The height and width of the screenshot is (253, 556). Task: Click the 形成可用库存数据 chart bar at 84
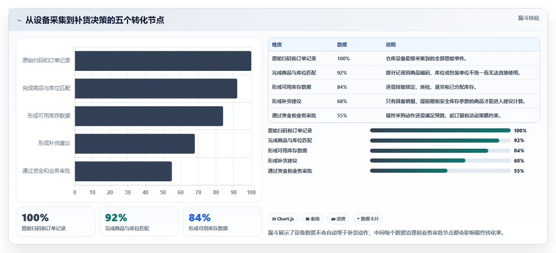tap(149, 116)
